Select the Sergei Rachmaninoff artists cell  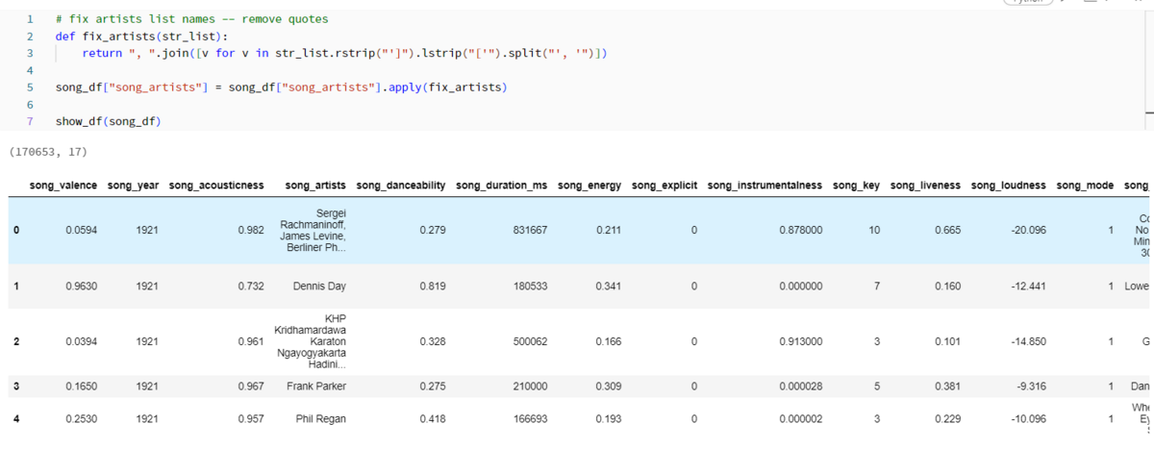pos(314,231)
